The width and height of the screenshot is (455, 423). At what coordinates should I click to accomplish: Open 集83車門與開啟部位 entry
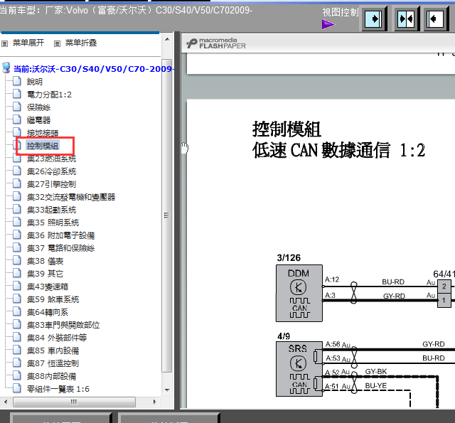click(63, 325)
